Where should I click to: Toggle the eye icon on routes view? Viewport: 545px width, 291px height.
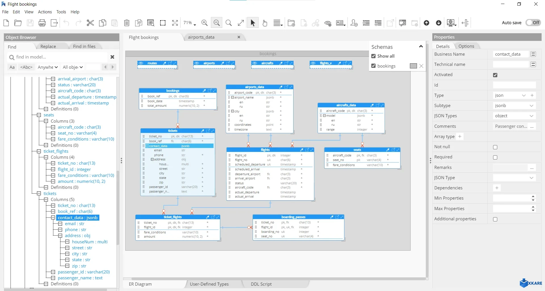(141, 63)
